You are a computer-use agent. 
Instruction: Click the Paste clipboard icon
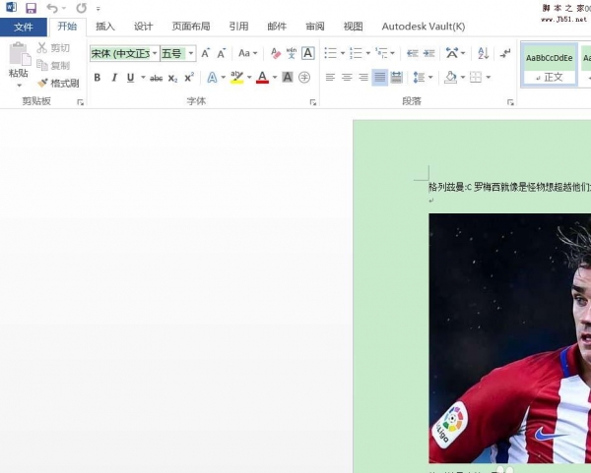[x=18, y=61]
